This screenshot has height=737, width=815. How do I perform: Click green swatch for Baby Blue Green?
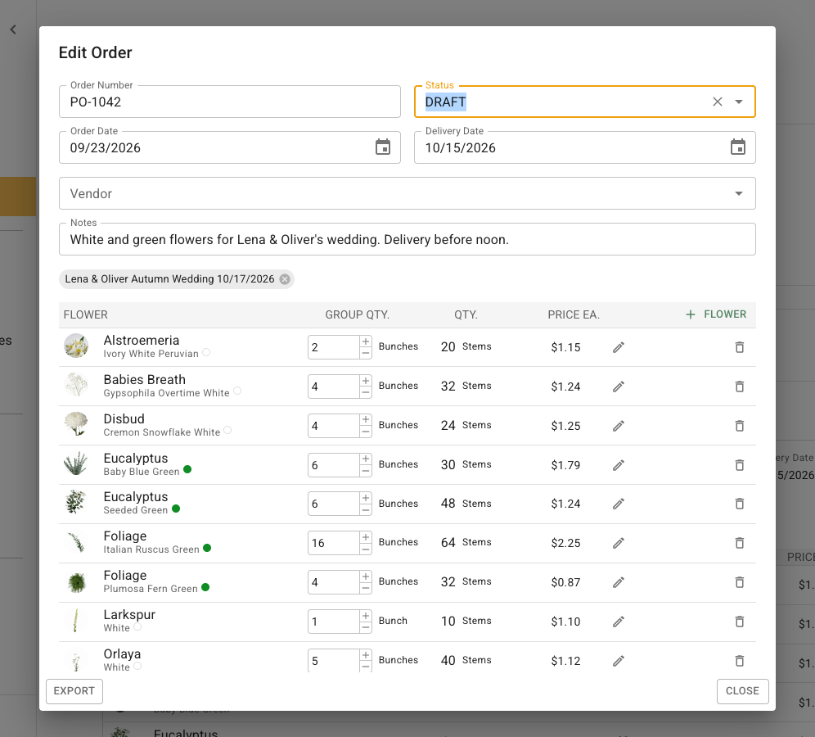point(187,469)
